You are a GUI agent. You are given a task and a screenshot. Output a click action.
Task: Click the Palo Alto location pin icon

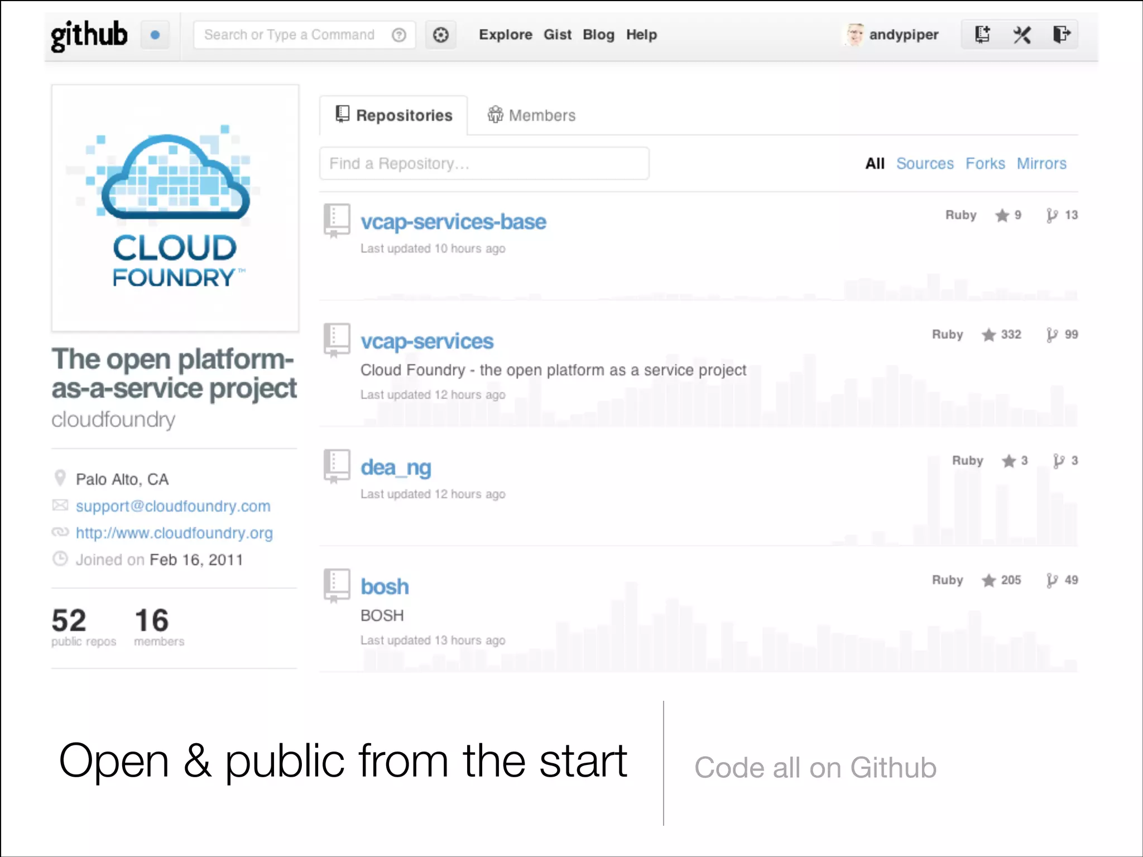click(60, 478)
